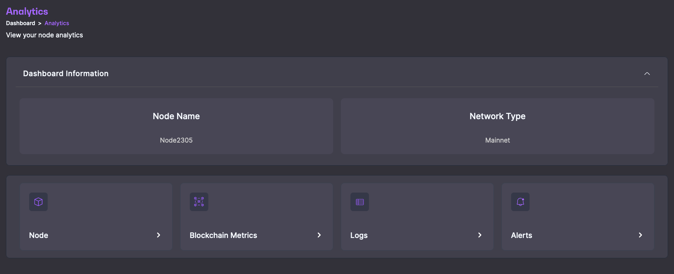Click the Logs table icon
This screenshot has height=274, width=674.
[360, 202]
